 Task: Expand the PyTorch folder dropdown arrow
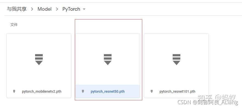[84, 9]
